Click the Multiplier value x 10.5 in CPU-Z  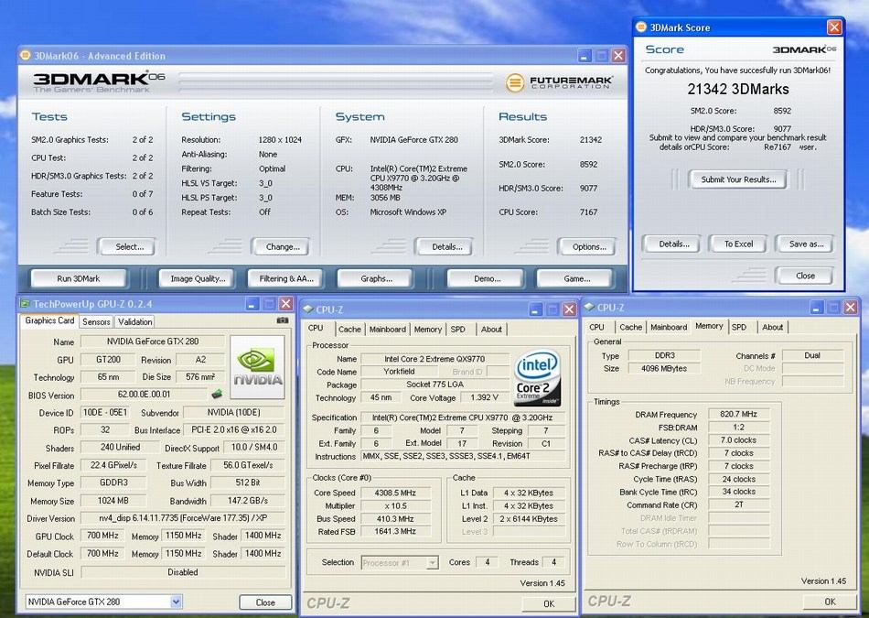pos(395,506)
